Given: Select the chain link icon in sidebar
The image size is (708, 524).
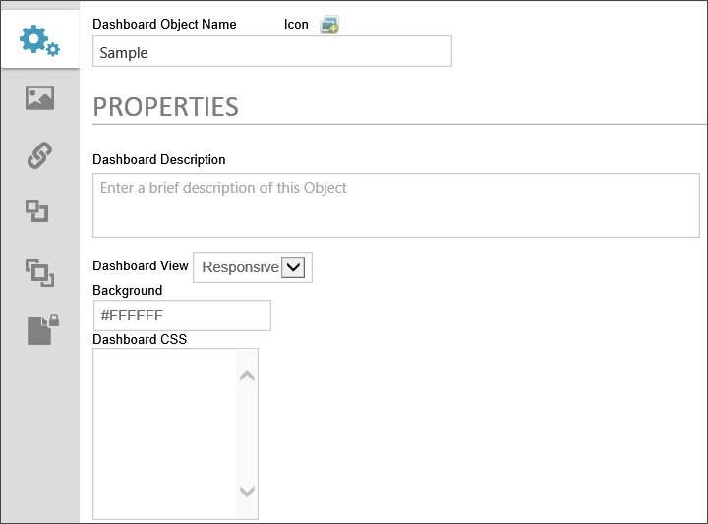Looking at the screenshot, I should [x=39, y=154].
